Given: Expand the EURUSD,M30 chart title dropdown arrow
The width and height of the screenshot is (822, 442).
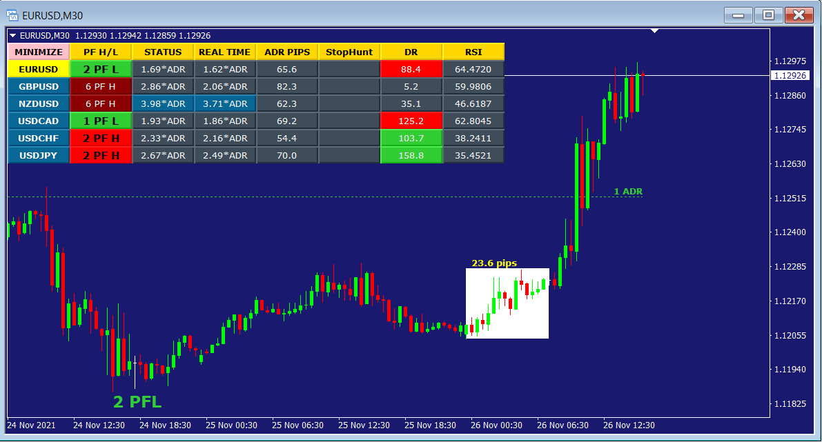Looking at the screenshot, I should [12, 35].
